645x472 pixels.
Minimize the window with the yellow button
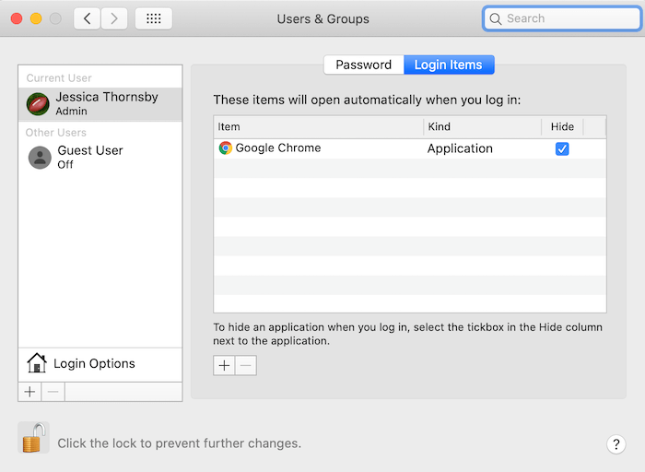coord(36,18)
